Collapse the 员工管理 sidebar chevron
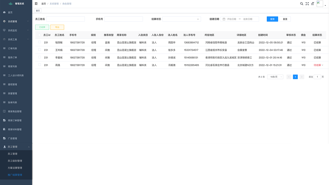 (x=29, y=147)
